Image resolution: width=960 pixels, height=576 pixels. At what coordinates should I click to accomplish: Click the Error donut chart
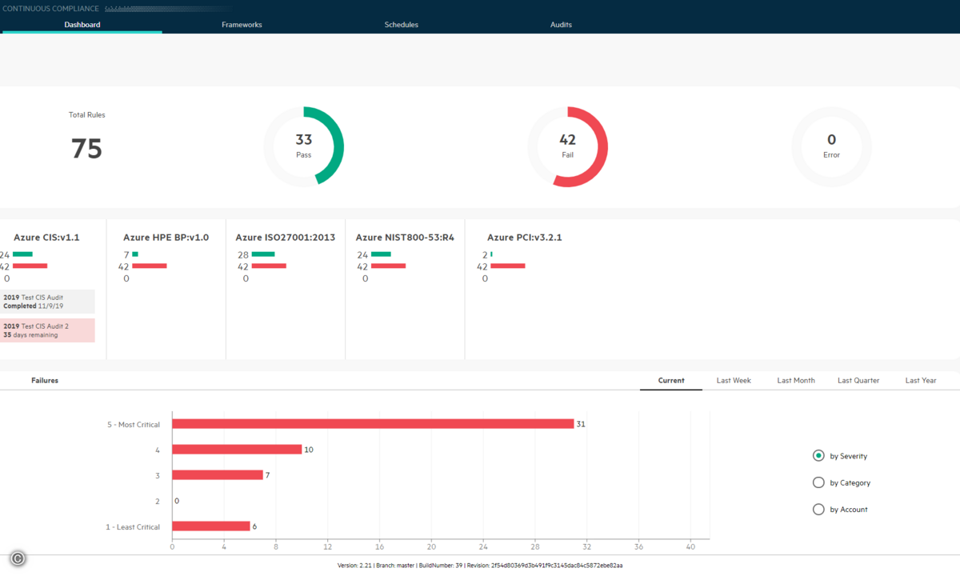832,147
